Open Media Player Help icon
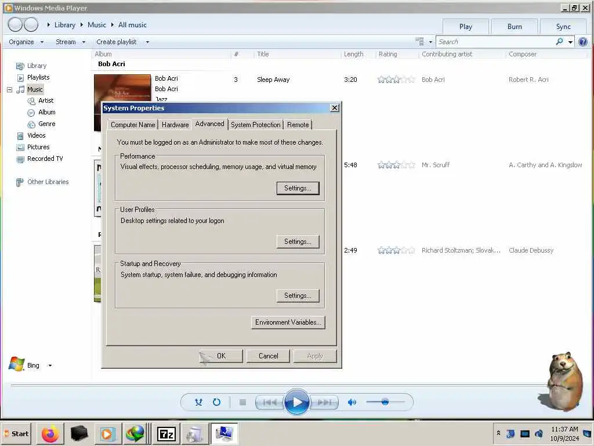594x446 pixels. point(583,42)
